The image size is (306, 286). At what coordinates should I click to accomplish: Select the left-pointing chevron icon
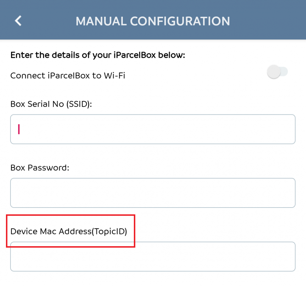[17, 20]
